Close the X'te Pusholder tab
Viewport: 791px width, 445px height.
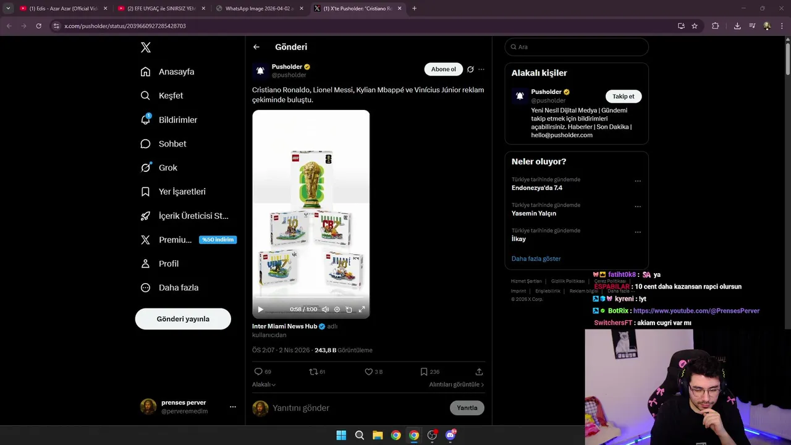pos(399,9)
